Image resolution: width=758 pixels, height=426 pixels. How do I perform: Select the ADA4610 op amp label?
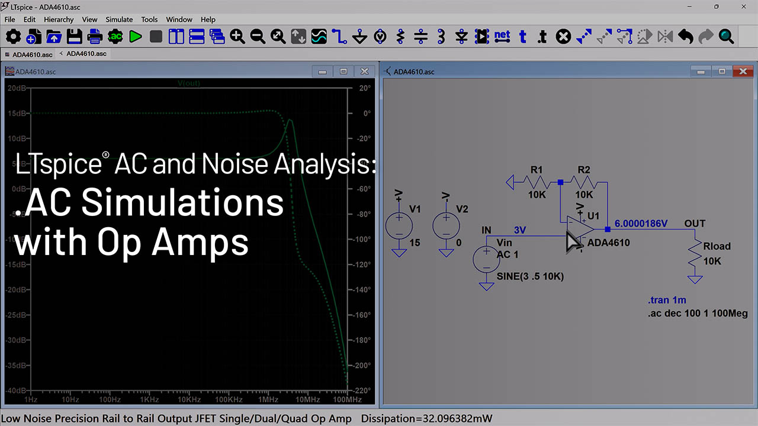[609, 243]
